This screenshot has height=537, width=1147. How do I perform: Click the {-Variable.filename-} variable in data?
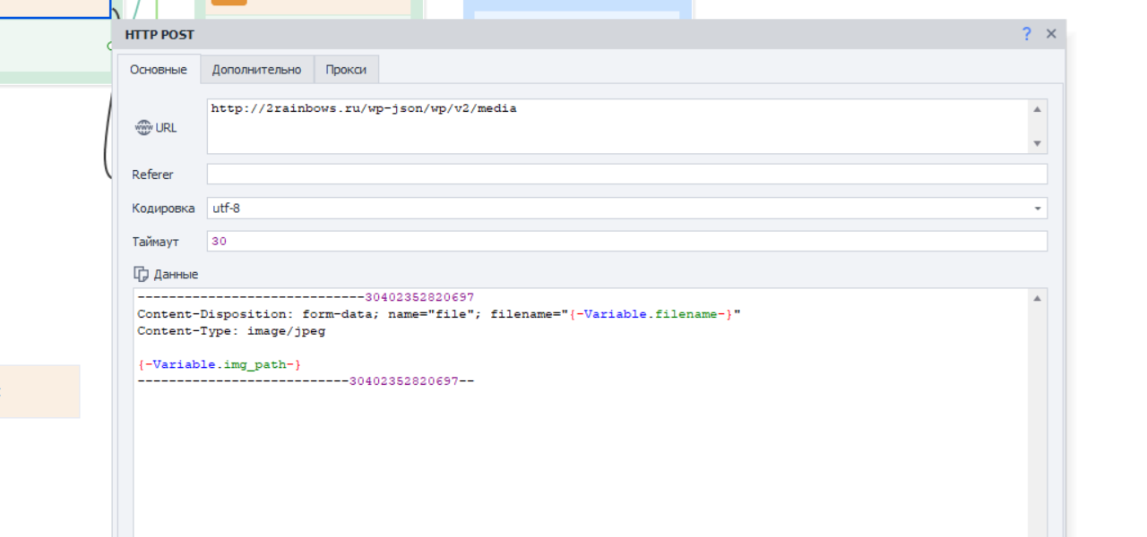[651, 314]
